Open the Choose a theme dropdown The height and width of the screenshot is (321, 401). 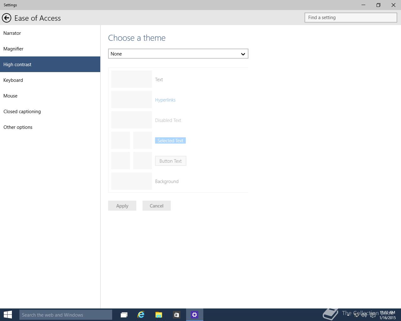pos(178,54)
